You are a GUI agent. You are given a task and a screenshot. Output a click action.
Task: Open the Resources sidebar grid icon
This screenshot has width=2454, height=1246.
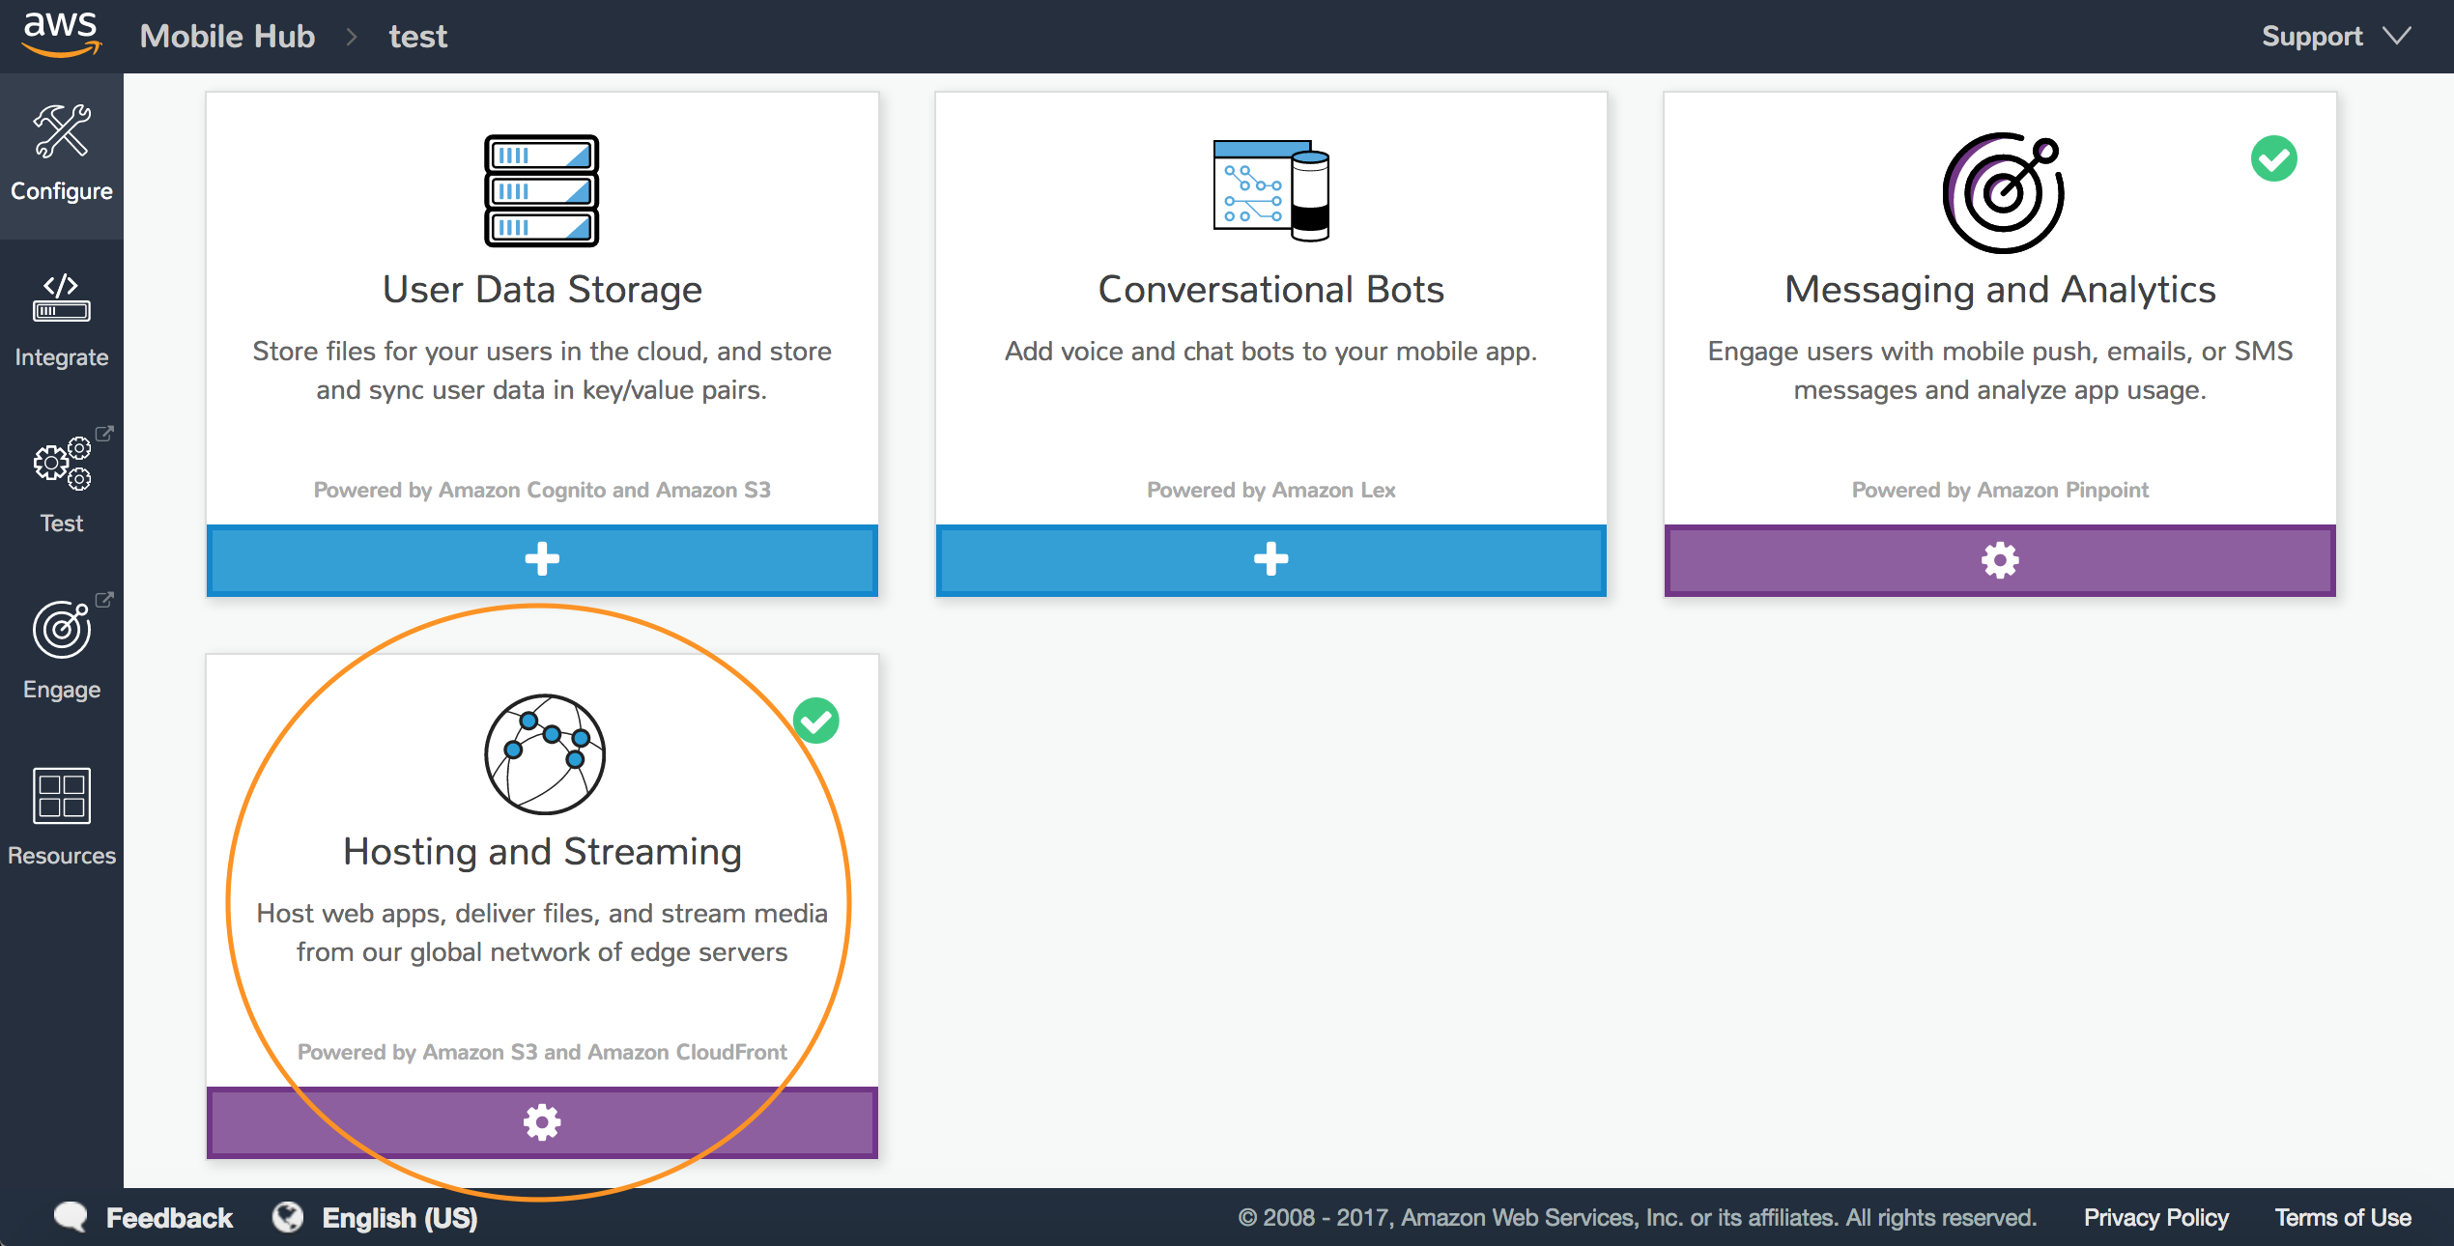[62, 796]
